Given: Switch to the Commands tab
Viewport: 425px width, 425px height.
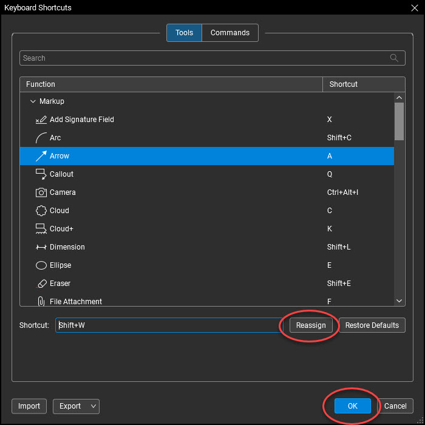Looking at the screenshot, I should [230, 33].
